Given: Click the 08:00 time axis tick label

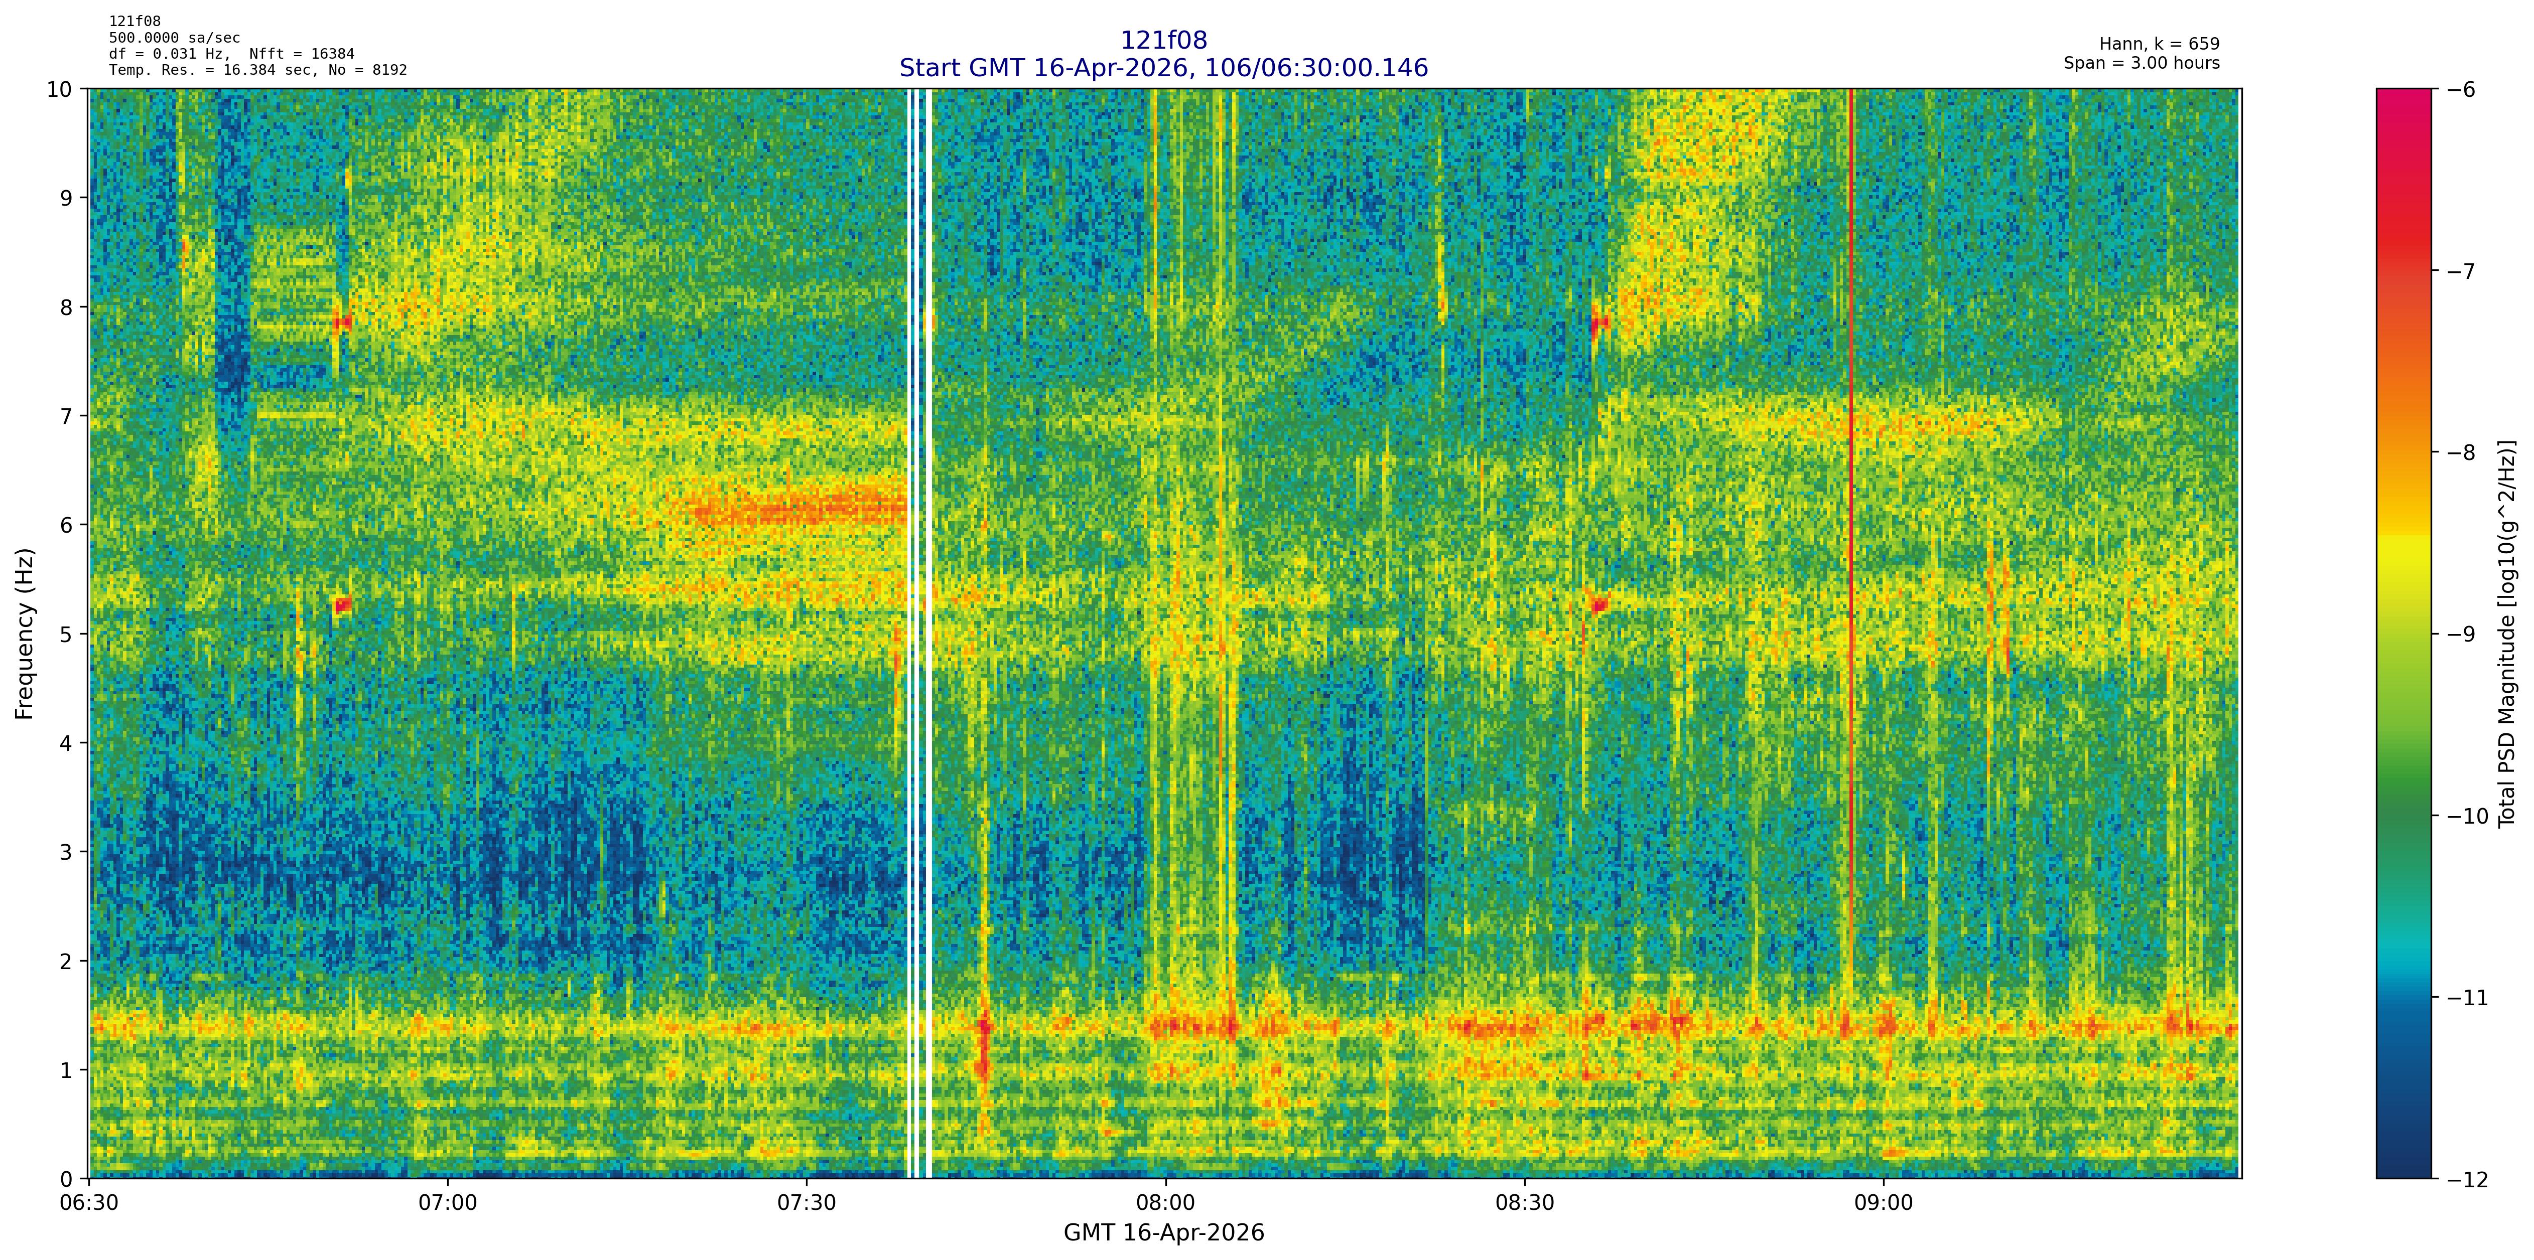Looking at the screenshot, I should point(1166,1204).
